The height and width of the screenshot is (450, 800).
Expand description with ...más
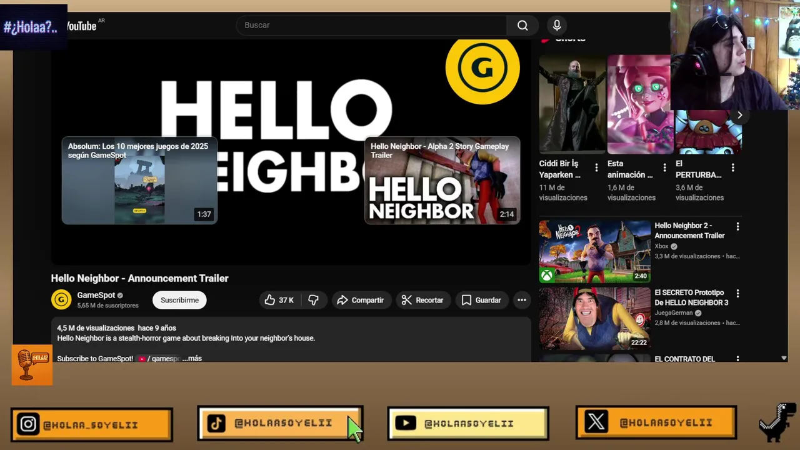pos(192,359)
